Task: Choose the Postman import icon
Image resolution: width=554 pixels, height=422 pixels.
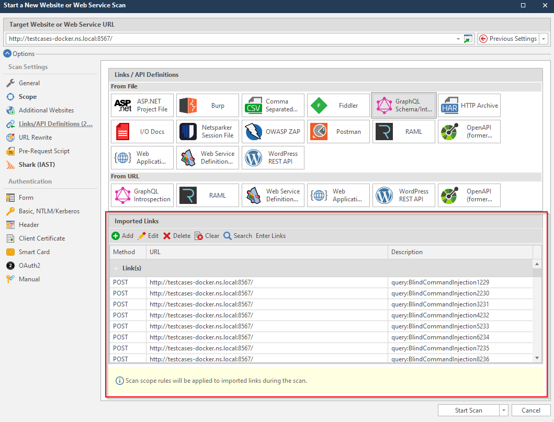Action: (338, 131)
